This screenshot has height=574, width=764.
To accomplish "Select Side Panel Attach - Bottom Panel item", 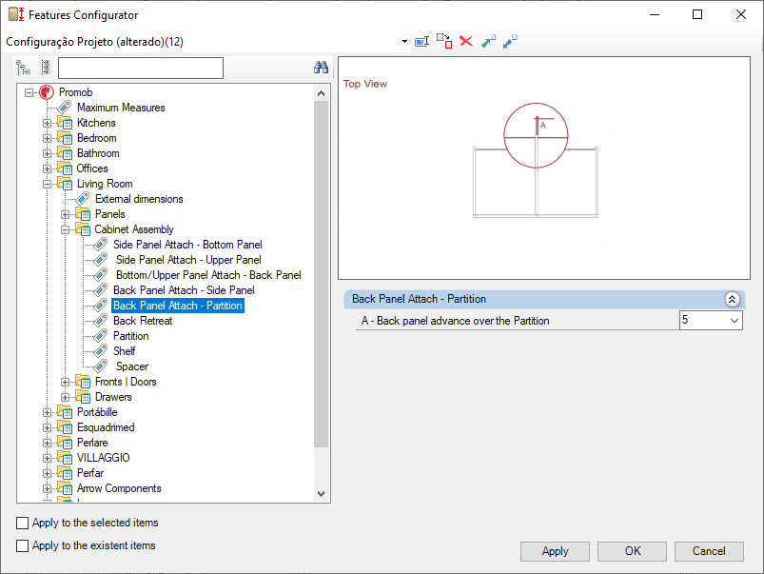I will 187,245.
